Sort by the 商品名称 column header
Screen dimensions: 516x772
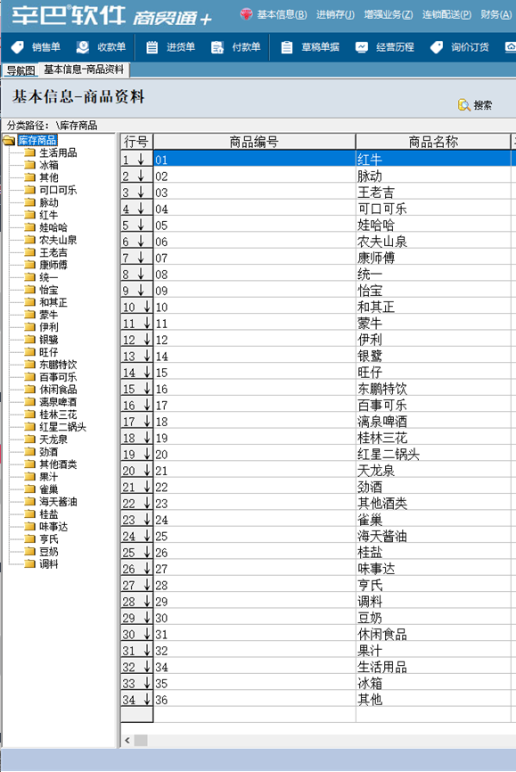(x=433, y=142)
